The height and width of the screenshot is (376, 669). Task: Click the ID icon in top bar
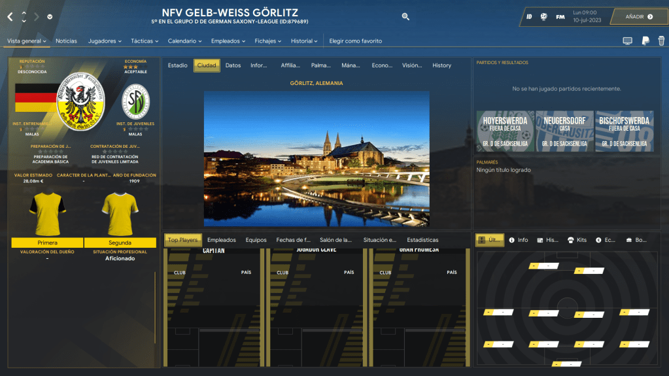coord(528,16)
